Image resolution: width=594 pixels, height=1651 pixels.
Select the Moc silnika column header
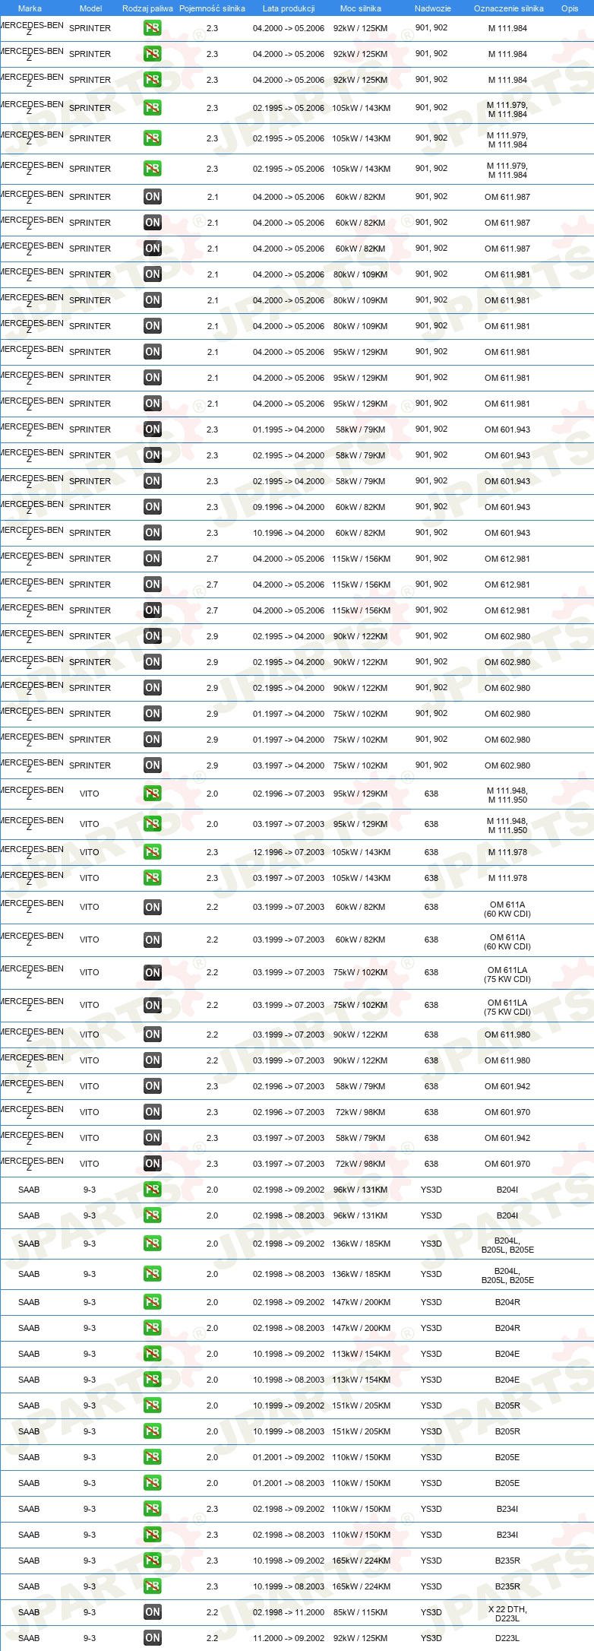(361, 8)
